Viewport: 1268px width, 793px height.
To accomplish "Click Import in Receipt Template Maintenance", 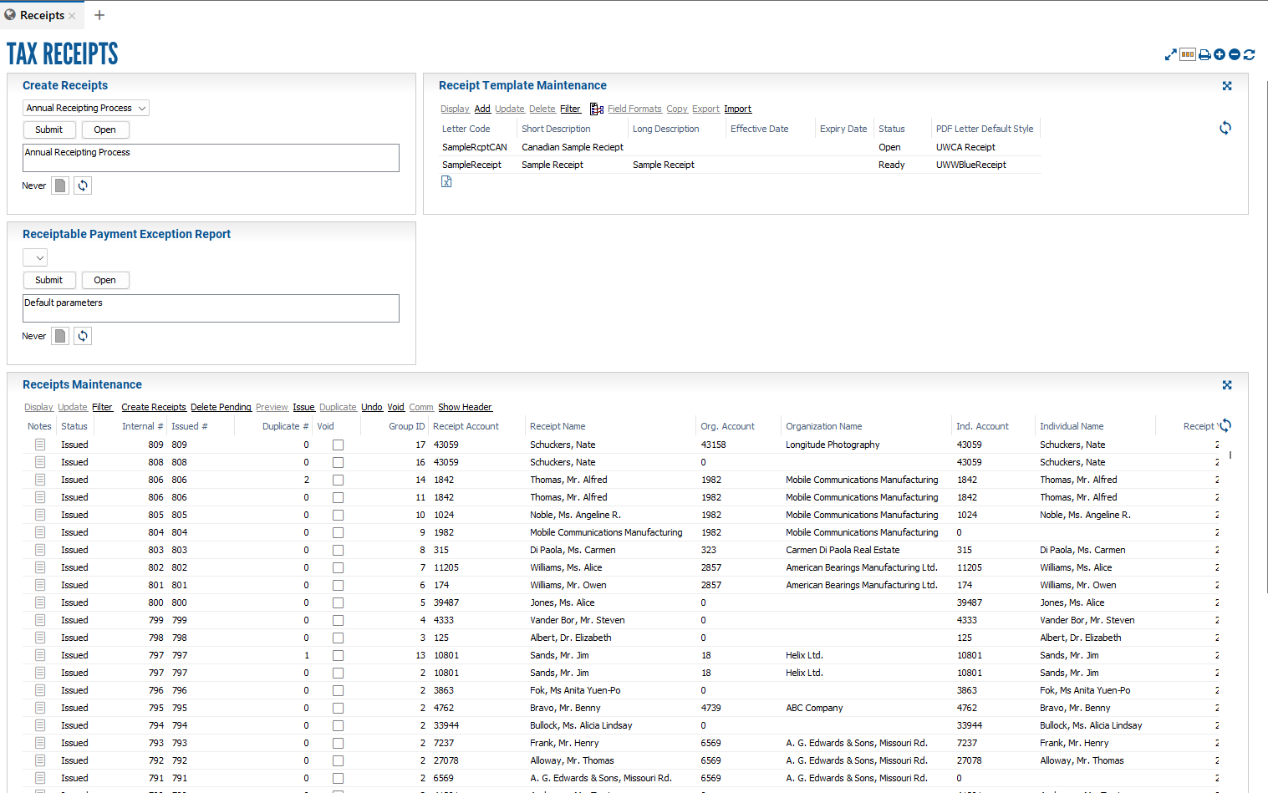I will 737,109.
